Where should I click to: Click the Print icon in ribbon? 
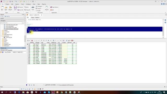point(33,7)
